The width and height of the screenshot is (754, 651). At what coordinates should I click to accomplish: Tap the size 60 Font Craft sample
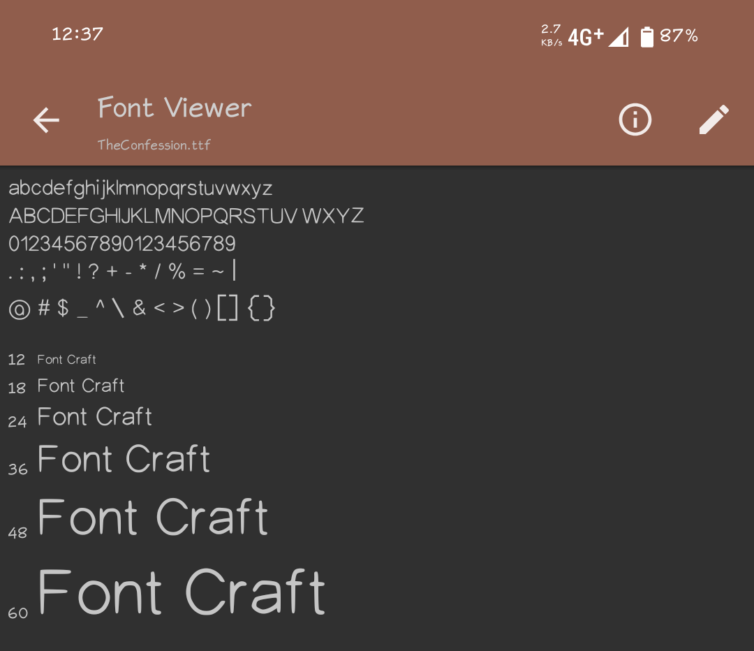182,592
